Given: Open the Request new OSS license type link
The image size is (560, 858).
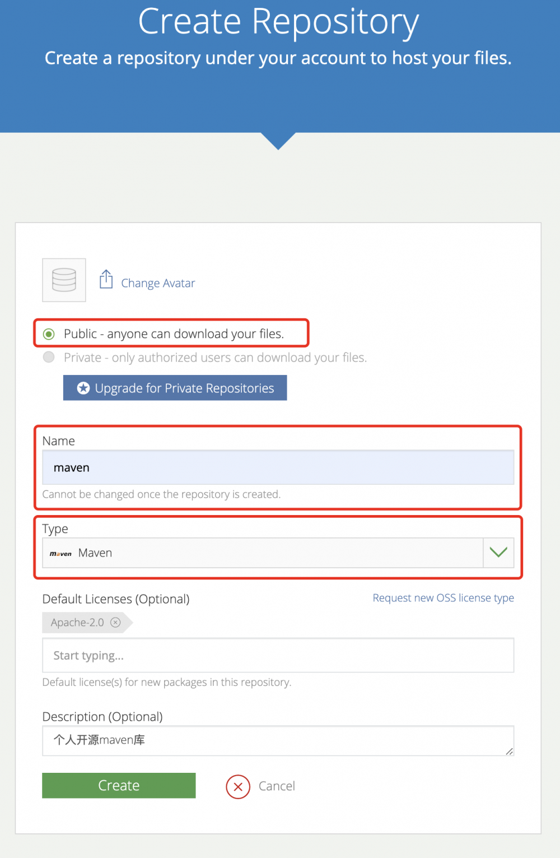Looking at the screenshot, I should 443,598.
